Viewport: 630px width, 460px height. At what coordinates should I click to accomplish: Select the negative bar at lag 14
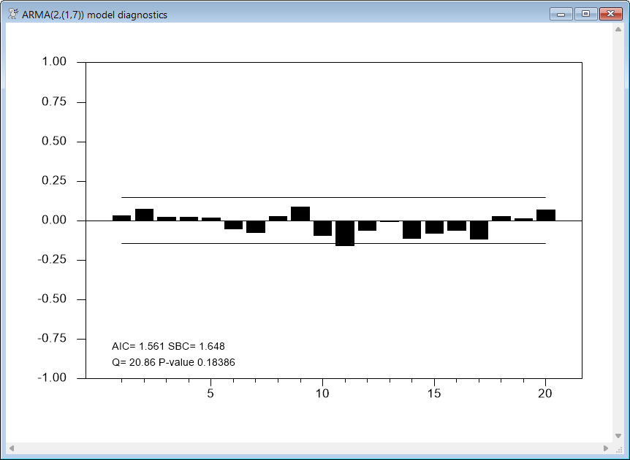[x=412, y=229]
